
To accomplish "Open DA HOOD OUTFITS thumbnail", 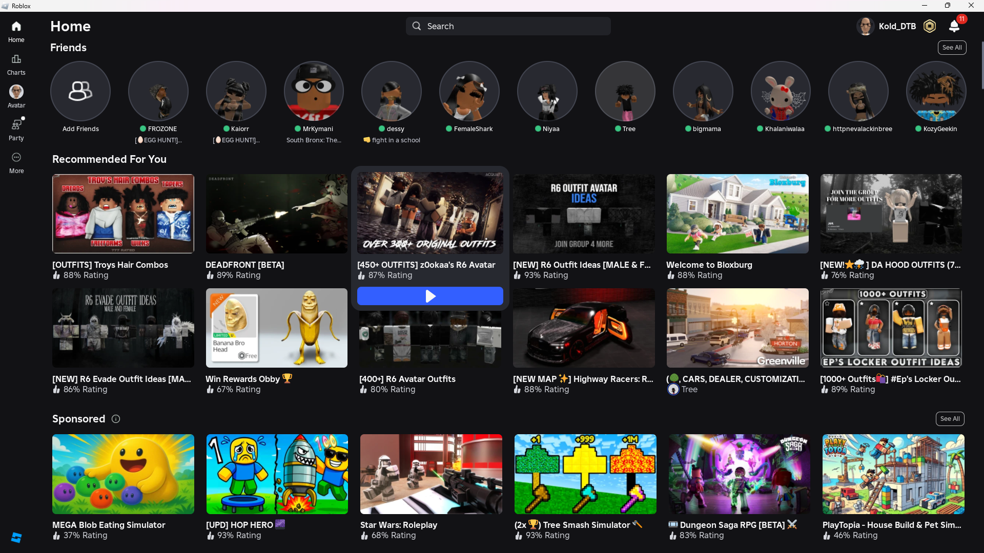I will click(x=891, y=214).
